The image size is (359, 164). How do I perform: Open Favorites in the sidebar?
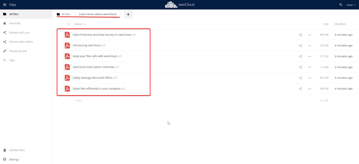pos(15,23)
